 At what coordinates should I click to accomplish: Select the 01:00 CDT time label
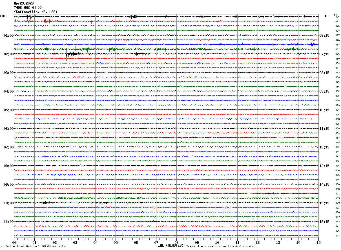pyautogui.click(x=8, y=36)
